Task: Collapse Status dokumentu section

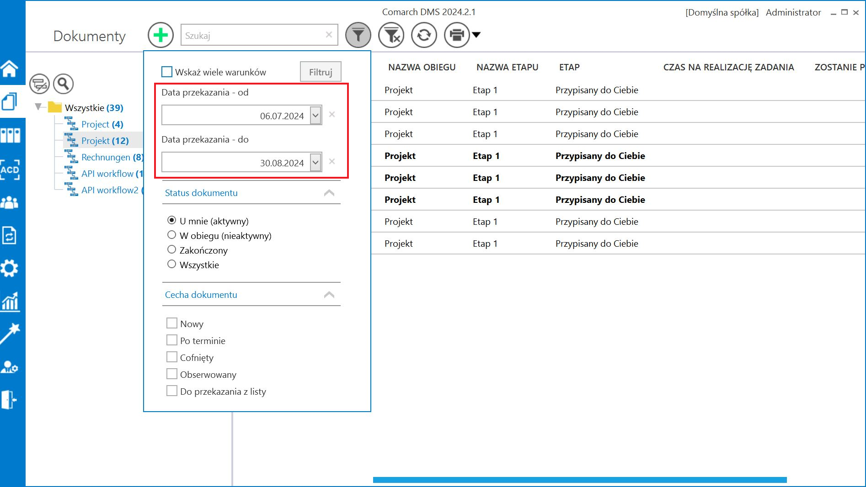Action: pos(329,193)
